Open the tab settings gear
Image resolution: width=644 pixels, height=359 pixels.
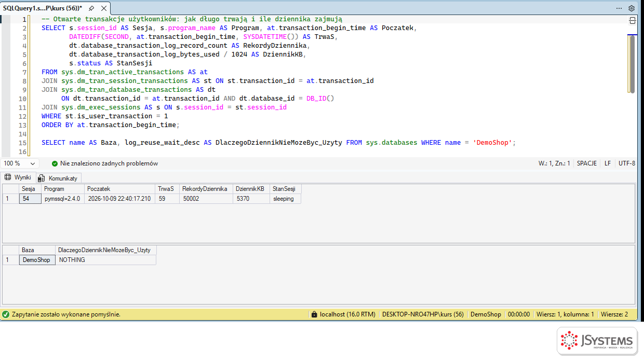(632, 8)
